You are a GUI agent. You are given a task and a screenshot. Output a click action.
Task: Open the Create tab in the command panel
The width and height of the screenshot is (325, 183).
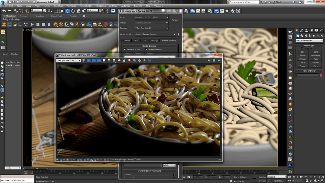coord(297,30)
